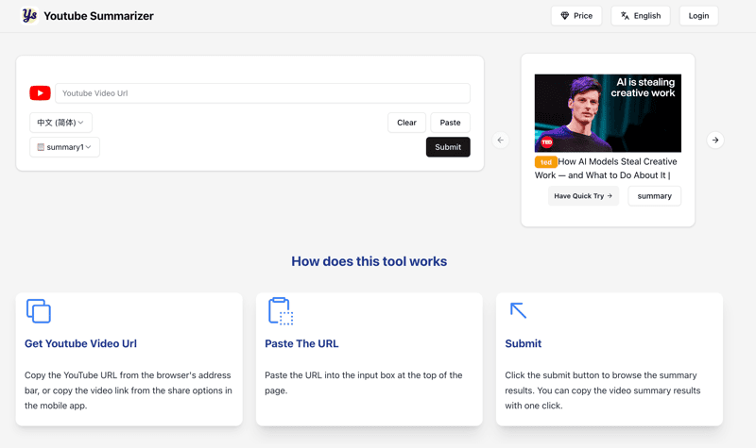This screenshot has height=448, width=756.
Task: Click the summary button on video card
Action: pos(654,196)
